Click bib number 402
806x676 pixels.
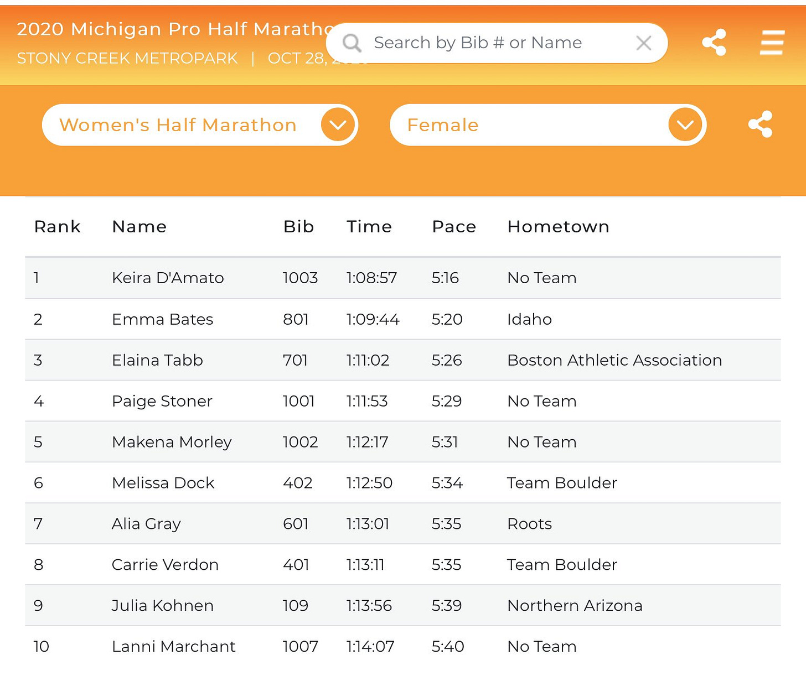[298, 483]
